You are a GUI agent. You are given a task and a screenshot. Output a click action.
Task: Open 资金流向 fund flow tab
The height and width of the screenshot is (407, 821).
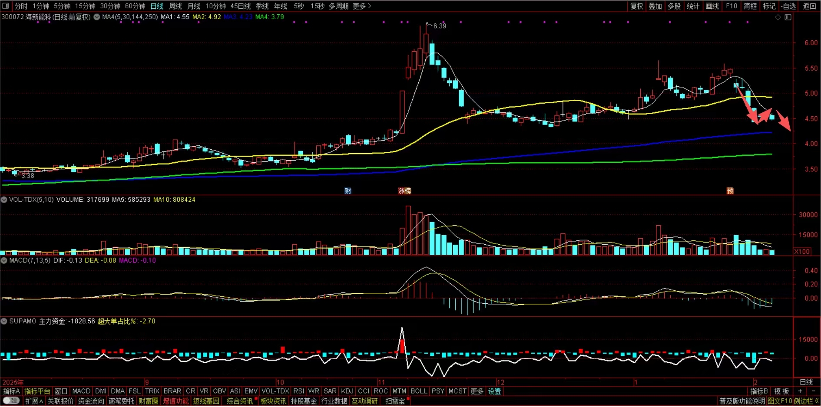pos(91,401)
